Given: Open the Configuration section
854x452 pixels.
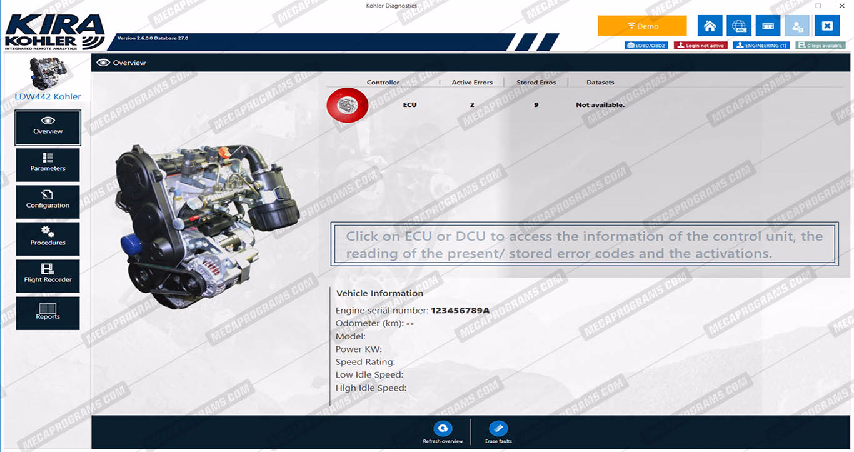Looking at the screenshot, I should [x=48, y=202].
